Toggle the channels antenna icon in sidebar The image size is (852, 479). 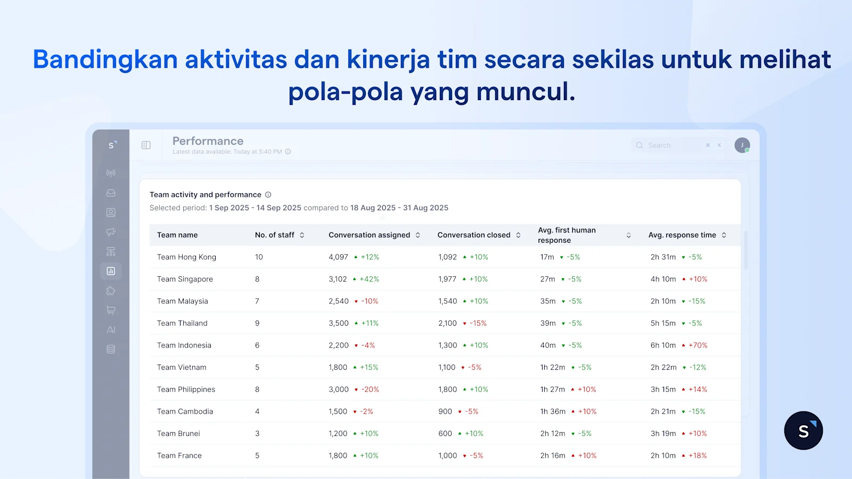tap(111, 172)
